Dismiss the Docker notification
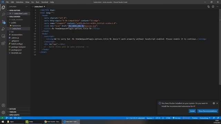The height and width of the screenshot is (124, 221). point(217,103)
